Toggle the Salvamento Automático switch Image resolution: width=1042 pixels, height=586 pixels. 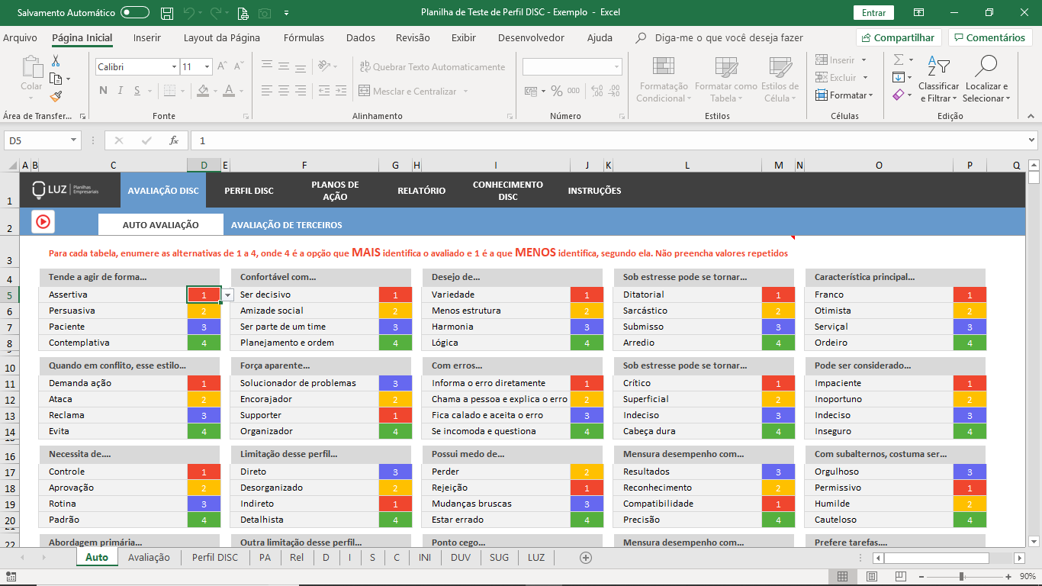coord(135,13)
